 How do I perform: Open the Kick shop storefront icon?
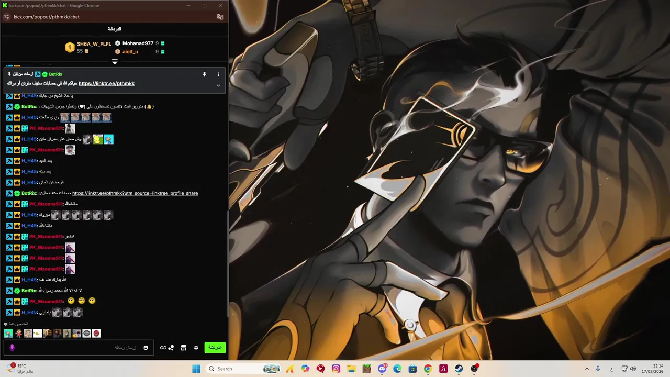(x=183, y=348)
